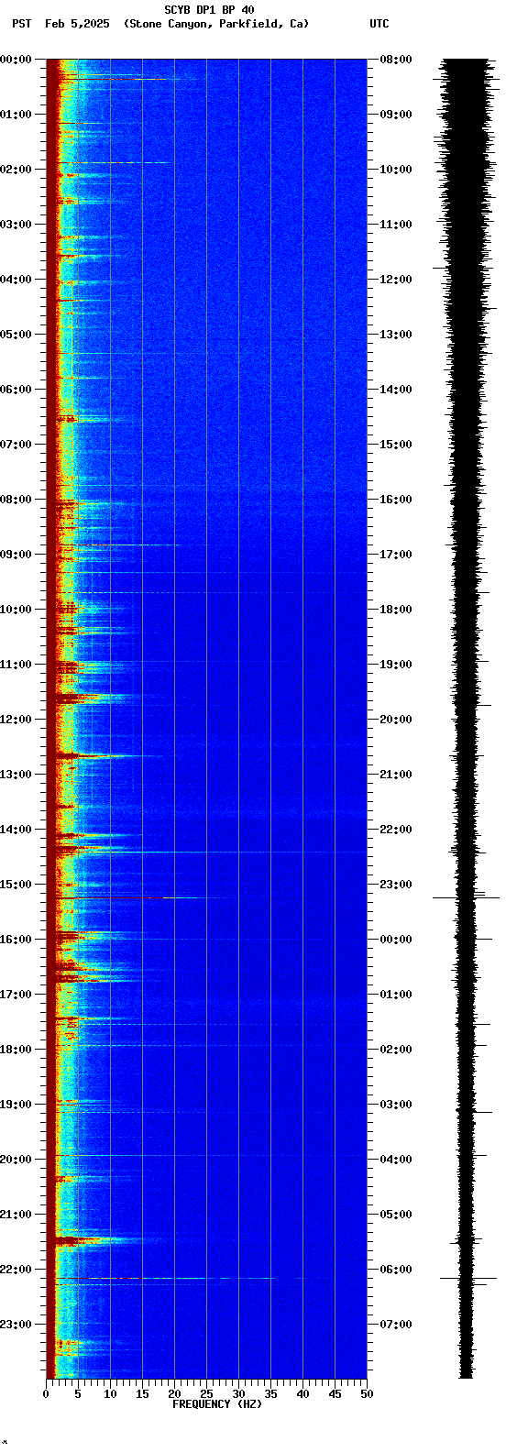The width and height of the screenshot is (506, 1452).
Task: Click the right-axis UTC label '19:00'
Action: click(x=396, y=665)
